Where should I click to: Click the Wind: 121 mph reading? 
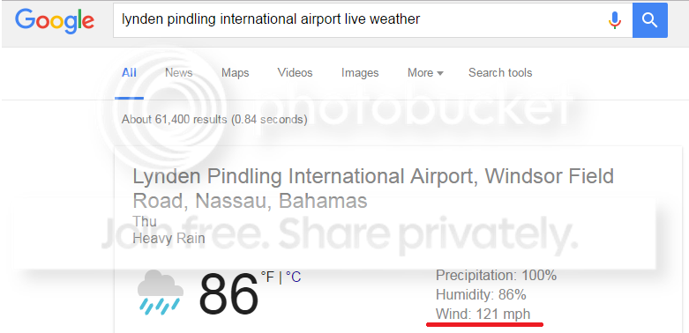pos(483,314)
